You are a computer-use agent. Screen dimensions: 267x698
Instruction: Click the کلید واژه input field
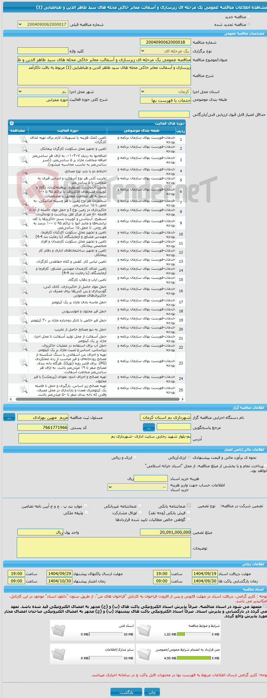click(43, 51)
